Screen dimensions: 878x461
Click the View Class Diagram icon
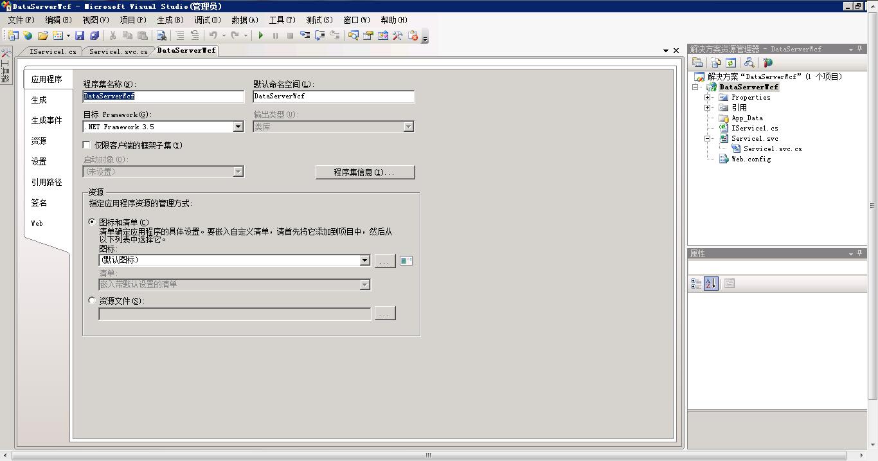click(749, 62)
